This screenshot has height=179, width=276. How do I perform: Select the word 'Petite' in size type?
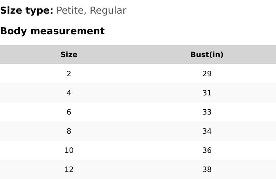click(70, 11)
